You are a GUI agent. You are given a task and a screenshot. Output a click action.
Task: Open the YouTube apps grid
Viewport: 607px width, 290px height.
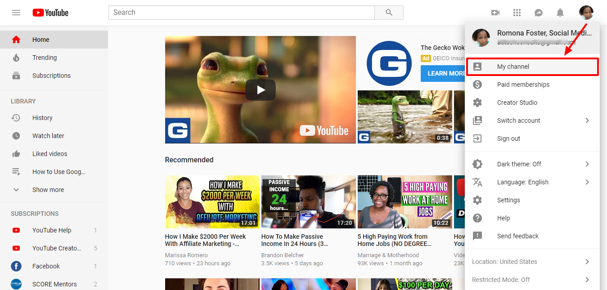pos(517,13)
